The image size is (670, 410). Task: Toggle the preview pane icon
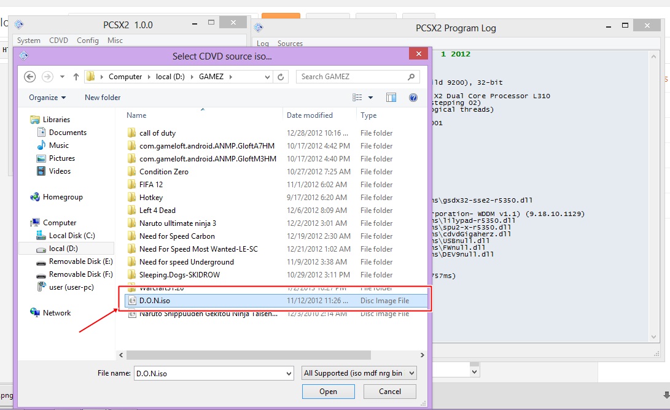click(x=391, y=98)
